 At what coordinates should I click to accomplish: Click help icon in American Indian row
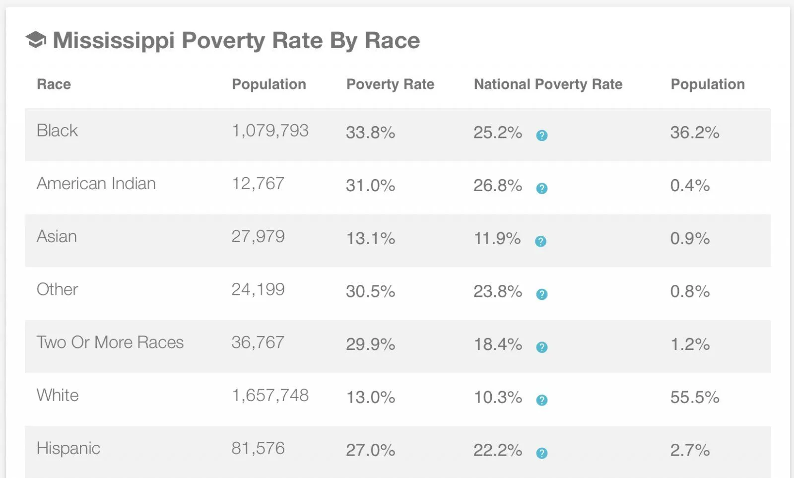click(x=542, y=188)
